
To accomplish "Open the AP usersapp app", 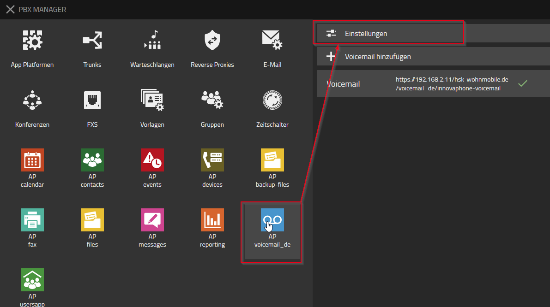I will 32,280.
